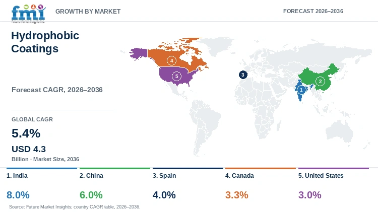
Task: Click the 5.4% global CAGR figure
Action: tap(26, 133)
